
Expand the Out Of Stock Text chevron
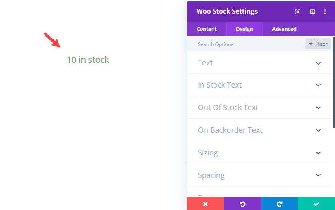(319, 108)
